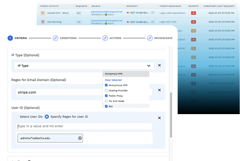Open the Actions step pencil icon

point(105,38)
